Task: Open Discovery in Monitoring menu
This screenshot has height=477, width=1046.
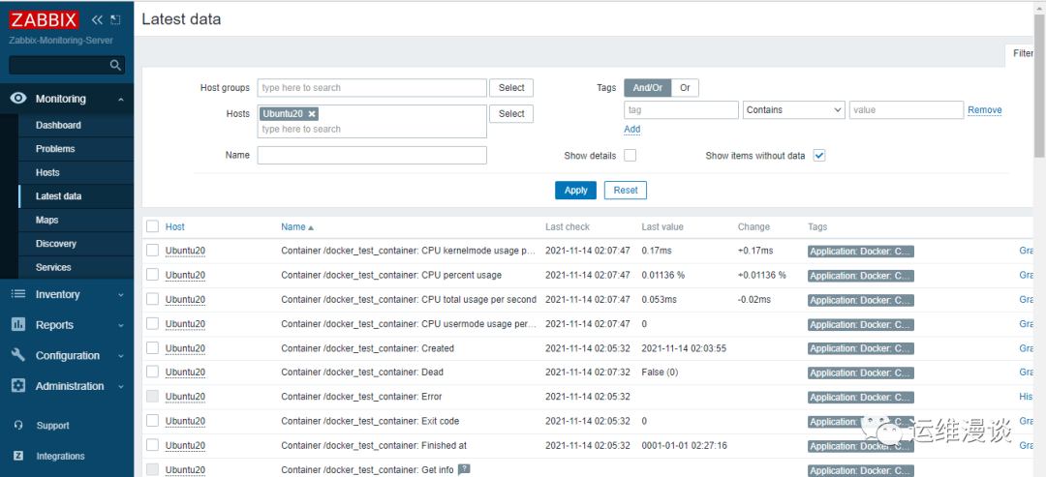Action: (x=56, y=243)
